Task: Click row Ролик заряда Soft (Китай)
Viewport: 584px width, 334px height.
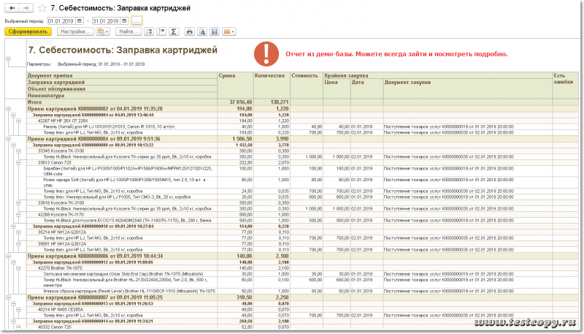Action: tap(302, 182)
